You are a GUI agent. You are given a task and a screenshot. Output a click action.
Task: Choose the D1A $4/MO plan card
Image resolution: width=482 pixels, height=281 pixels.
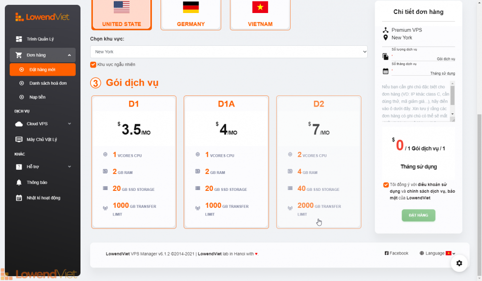click(x=226, y=162)
